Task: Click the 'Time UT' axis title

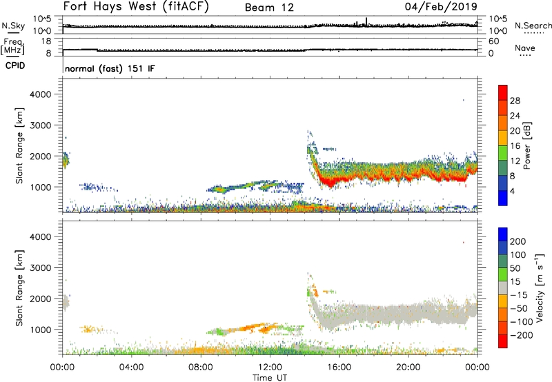Action: click(270, 378)
